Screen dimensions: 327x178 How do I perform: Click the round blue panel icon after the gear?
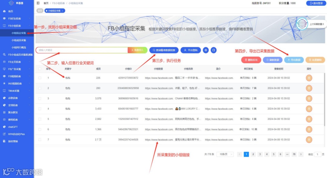213,50
